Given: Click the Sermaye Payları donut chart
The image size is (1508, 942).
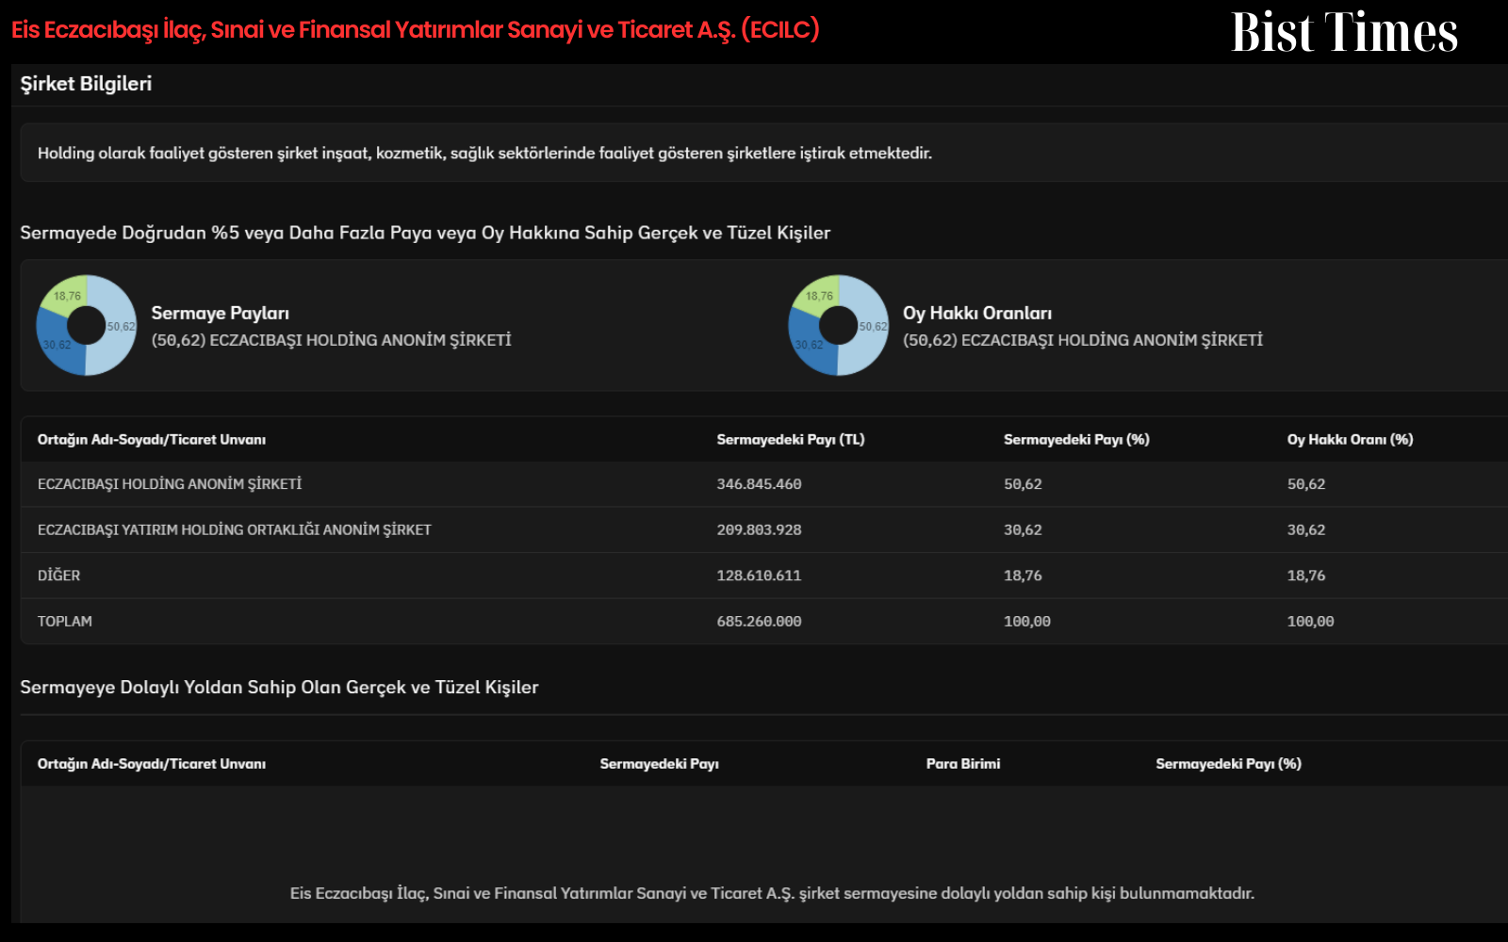Looking at the screenshot, I should coord(87,325).
